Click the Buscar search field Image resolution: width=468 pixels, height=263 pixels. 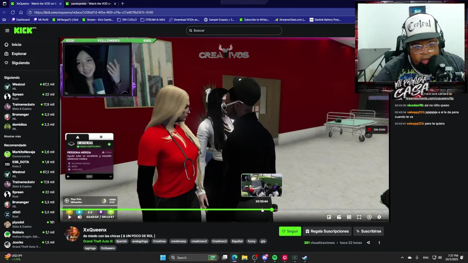click(x=234, y=30)
